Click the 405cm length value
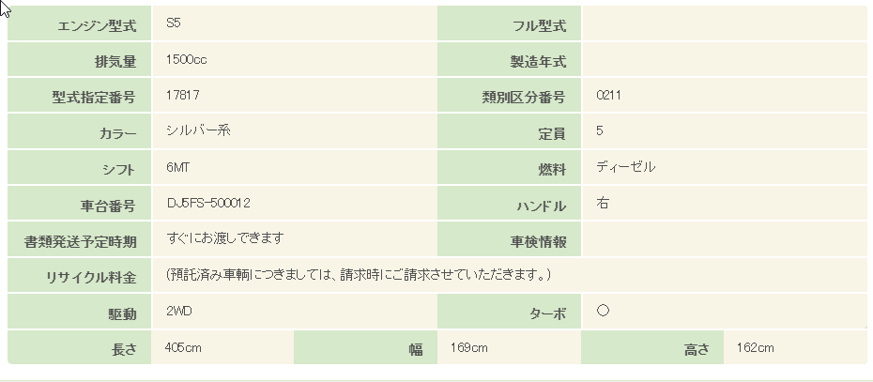 (x=183, y=347)
